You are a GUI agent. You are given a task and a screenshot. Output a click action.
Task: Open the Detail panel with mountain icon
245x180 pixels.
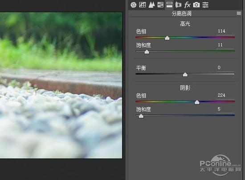tap(151, 5)
